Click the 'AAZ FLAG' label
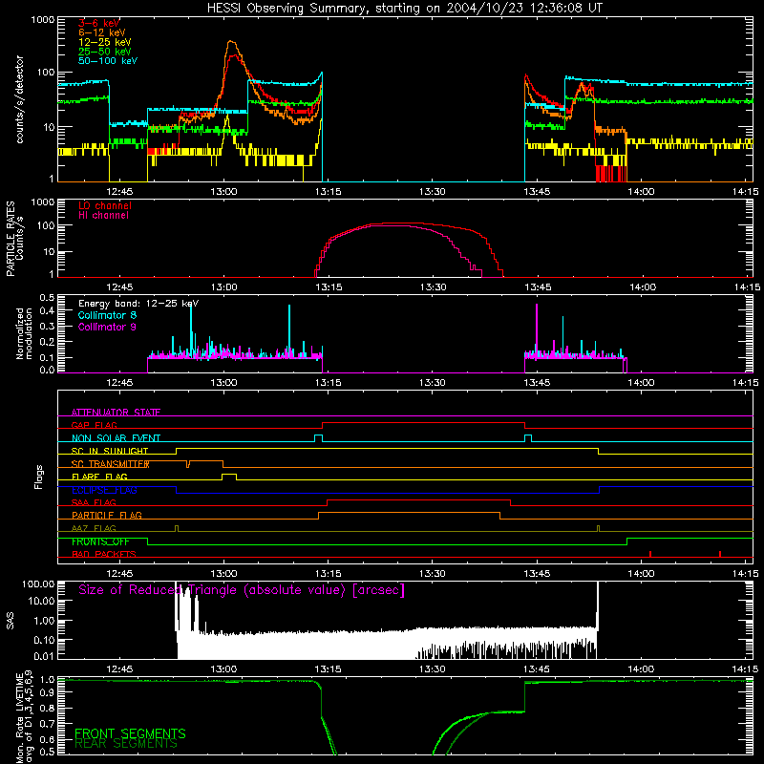The width and height of the screenshot is (764, 764). pyautogui.click(x=94, y=528)
